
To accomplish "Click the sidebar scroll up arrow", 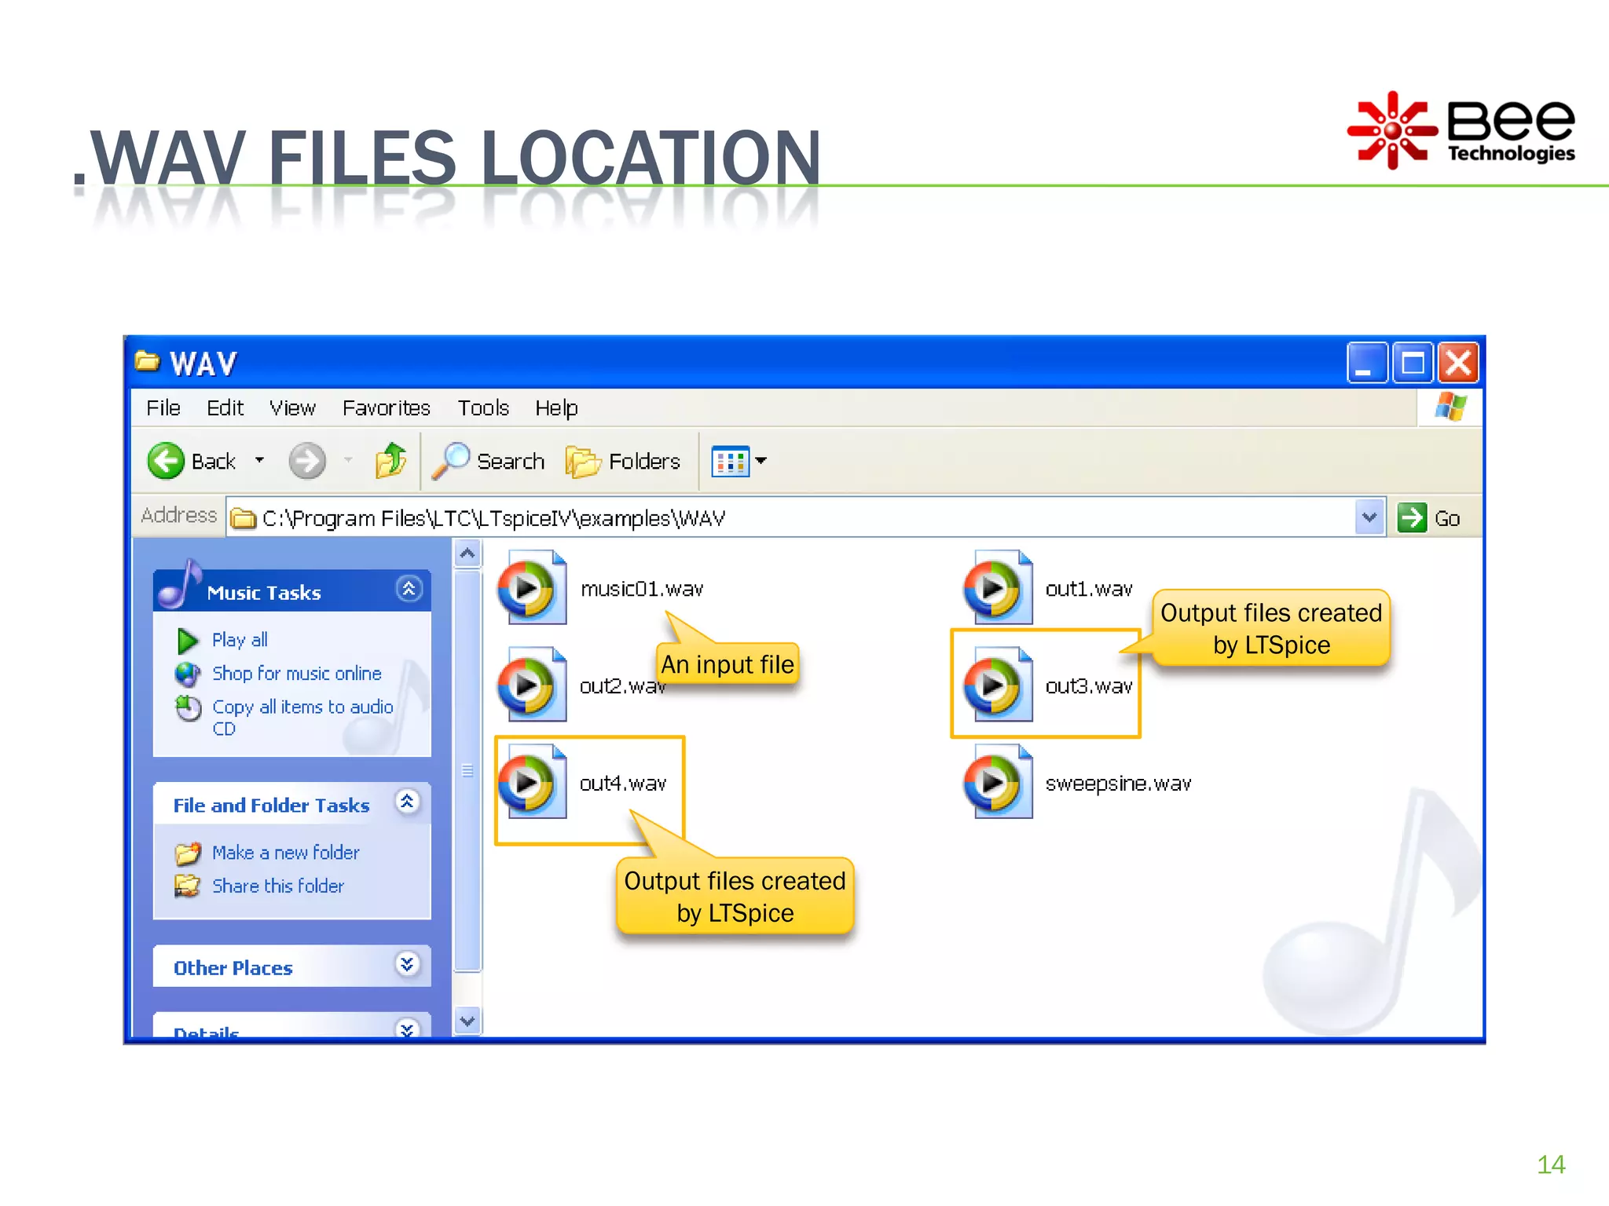I will pyautogui.click(x=467, y=554).
